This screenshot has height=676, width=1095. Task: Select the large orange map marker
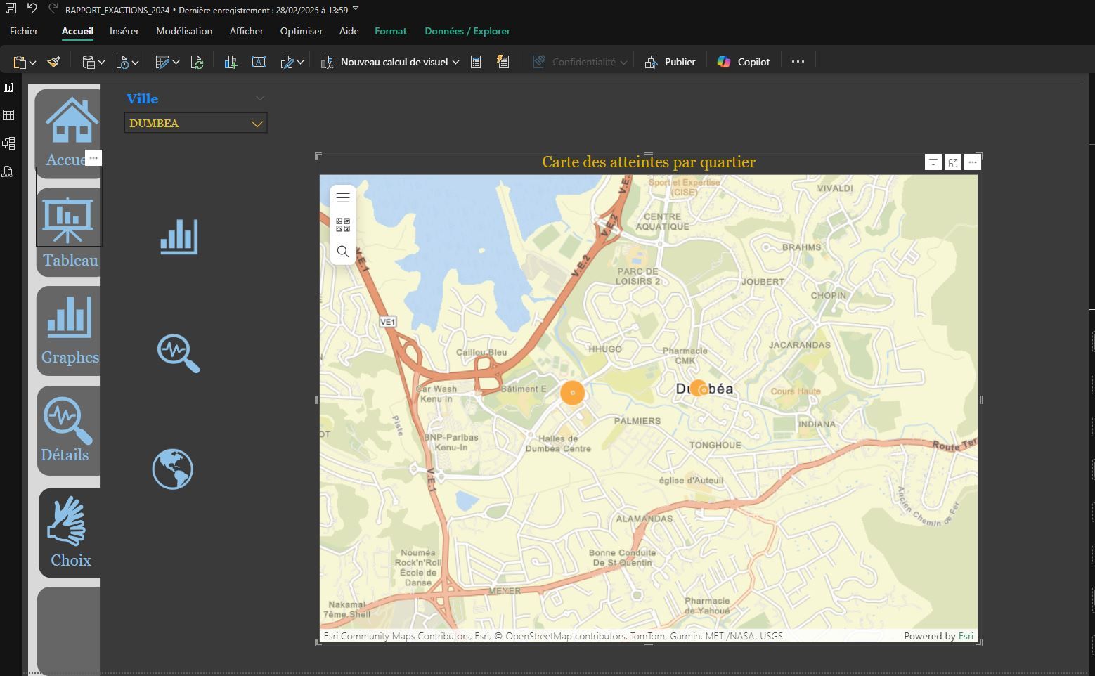[572, 392]
